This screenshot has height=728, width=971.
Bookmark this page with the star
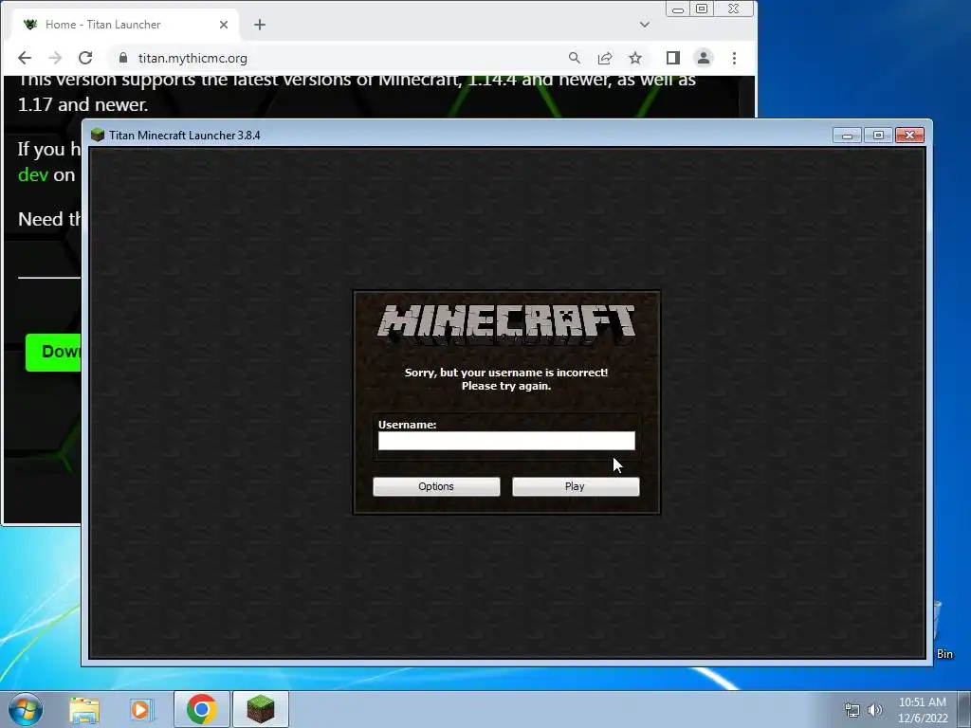[x=634, y=58]
